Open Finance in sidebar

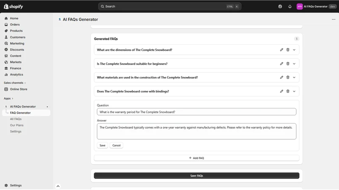click(x=16, y=68)
